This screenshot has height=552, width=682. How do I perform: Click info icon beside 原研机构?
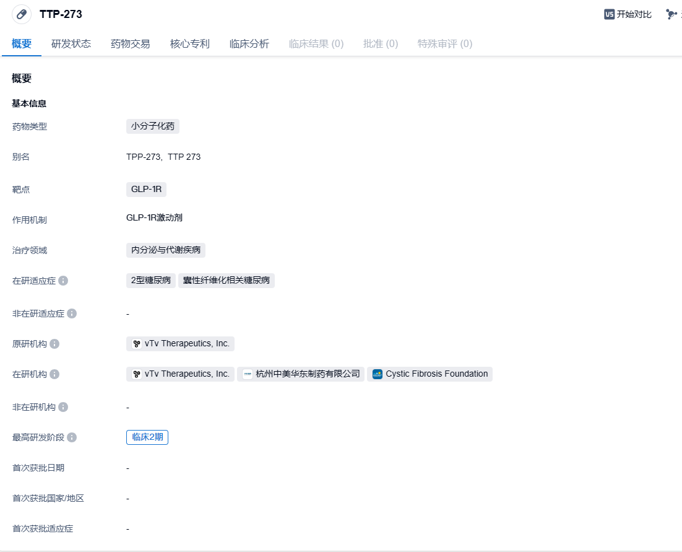coord(54,344)
